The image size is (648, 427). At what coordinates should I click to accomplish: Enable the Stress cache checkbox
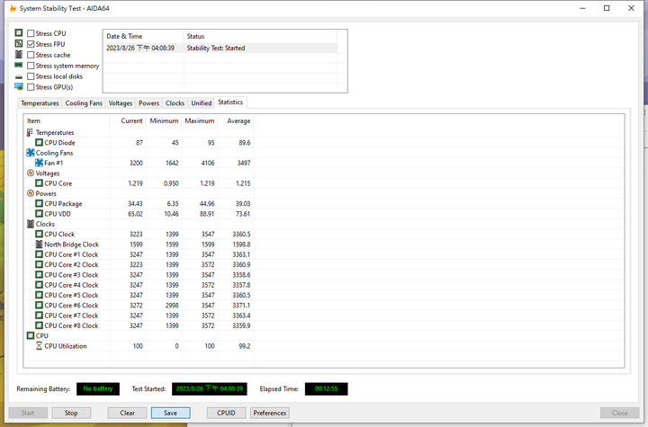tap(31, 55)
